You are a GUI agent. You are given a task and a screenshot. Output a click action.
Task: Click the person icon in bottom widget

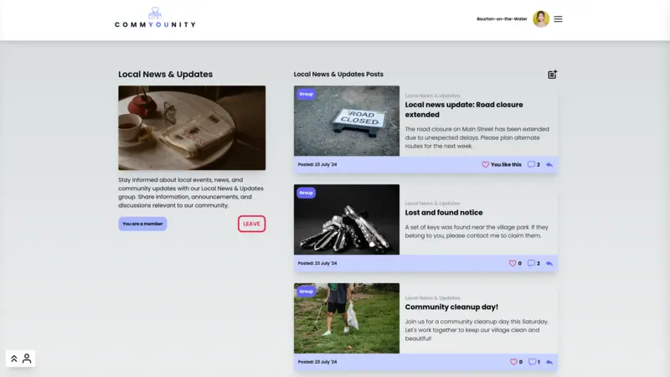point(27,359)
